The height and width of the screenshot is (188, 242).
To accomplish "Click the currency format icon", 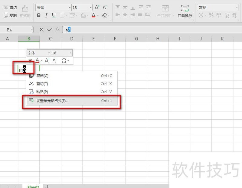I will (x=201, y=15).
